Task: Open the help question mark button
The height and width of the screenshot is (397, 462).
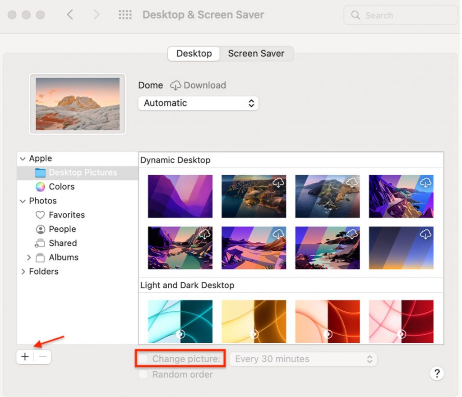Action: click(x=437, y=373)
